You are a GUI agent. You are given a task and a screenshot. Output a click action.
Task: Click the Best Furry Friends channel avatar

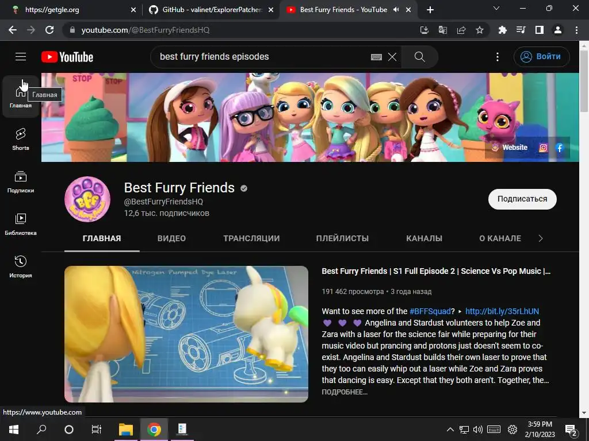pos(87,199)
